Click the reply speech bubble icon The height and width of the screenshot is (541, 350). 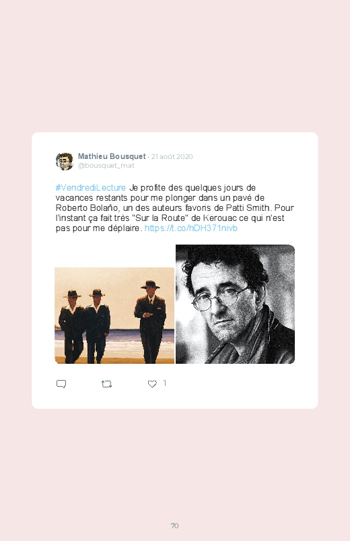(x=61, y=384)
